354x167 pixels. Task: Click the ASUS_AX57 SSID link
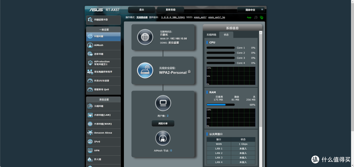point(200,17)
